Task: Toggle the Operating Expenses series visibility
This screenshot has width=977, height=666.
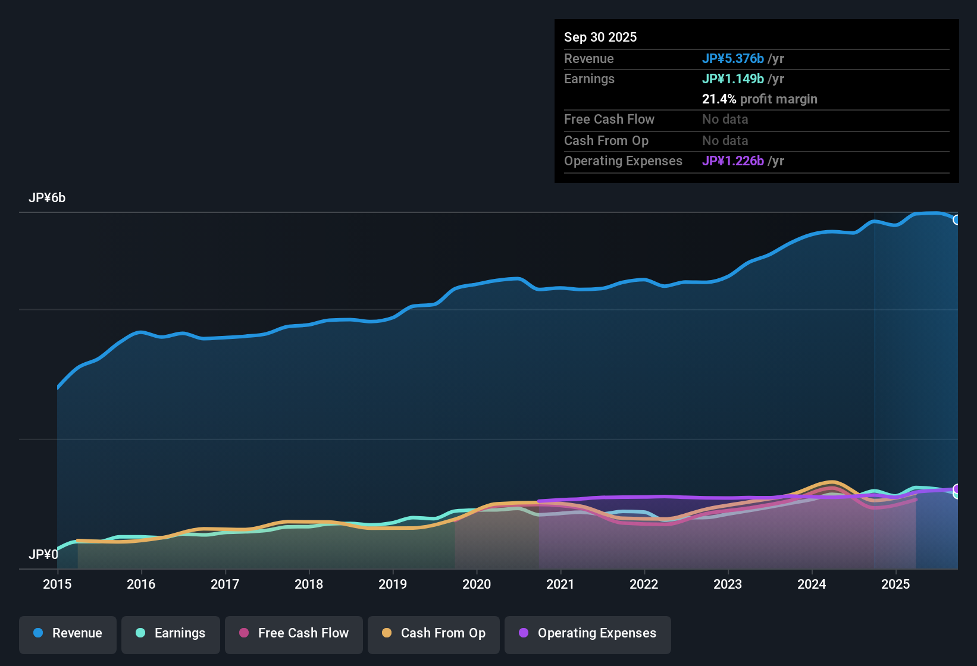Action: pos(587,633)
